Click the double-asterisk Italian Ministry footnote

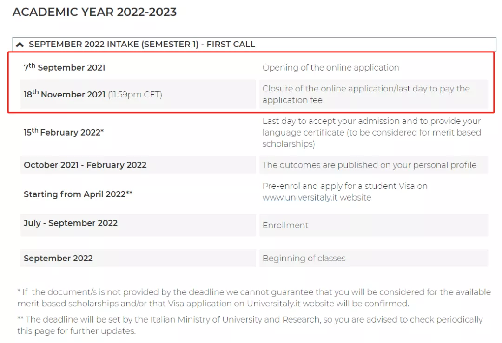tap(250, 325)
